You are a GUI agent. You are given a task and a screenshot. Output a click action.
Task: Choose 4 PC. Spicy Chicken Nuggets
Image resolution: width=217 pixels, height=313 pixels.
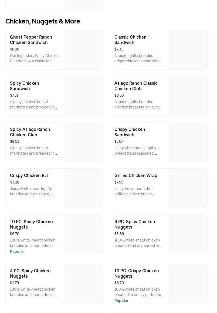tap(30, 273)
